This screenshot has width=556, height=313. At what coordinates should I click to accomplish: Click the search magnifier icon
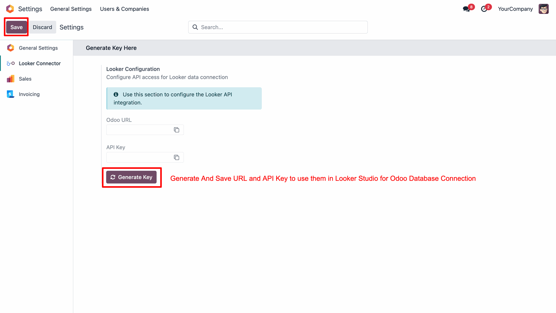(195, 27)
